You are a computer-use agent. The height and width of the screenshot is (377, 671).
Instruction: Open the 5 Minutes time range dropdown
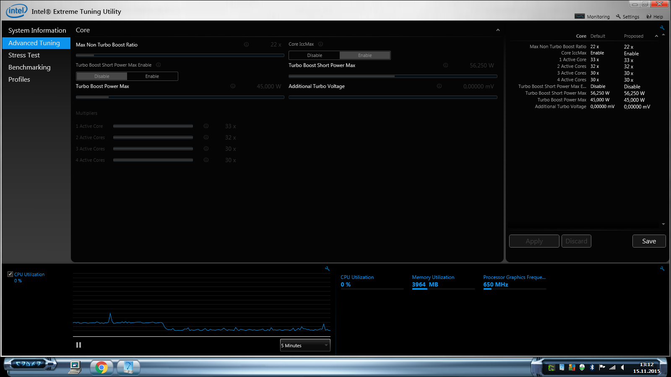pyautogui.click(x=305, y=346)
